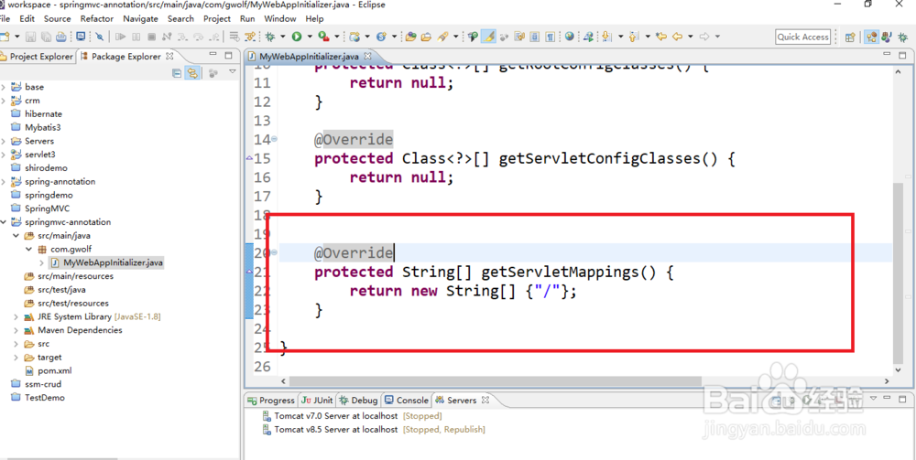Open the Navigate menu
The image size is (916, 460).
click(140, 18)
